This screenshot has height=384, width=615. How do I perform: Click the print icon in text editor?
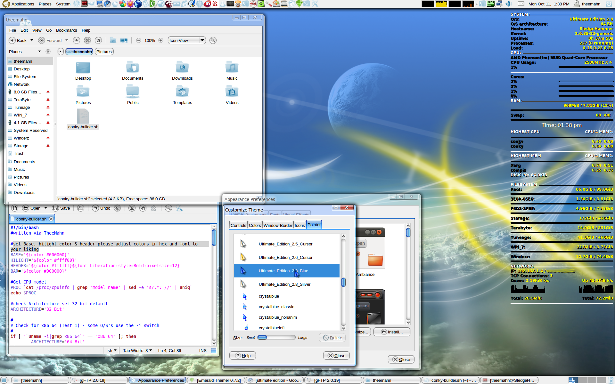81,208
